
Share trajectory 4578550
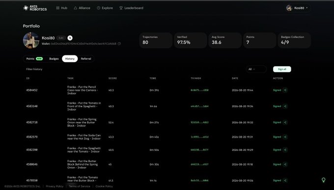[285, 180]
